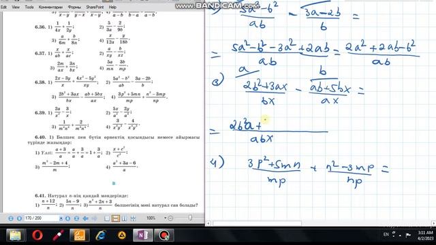Open the SharePoint menu
Viewport: 436px width, 245px height.
tap(95, 7)
